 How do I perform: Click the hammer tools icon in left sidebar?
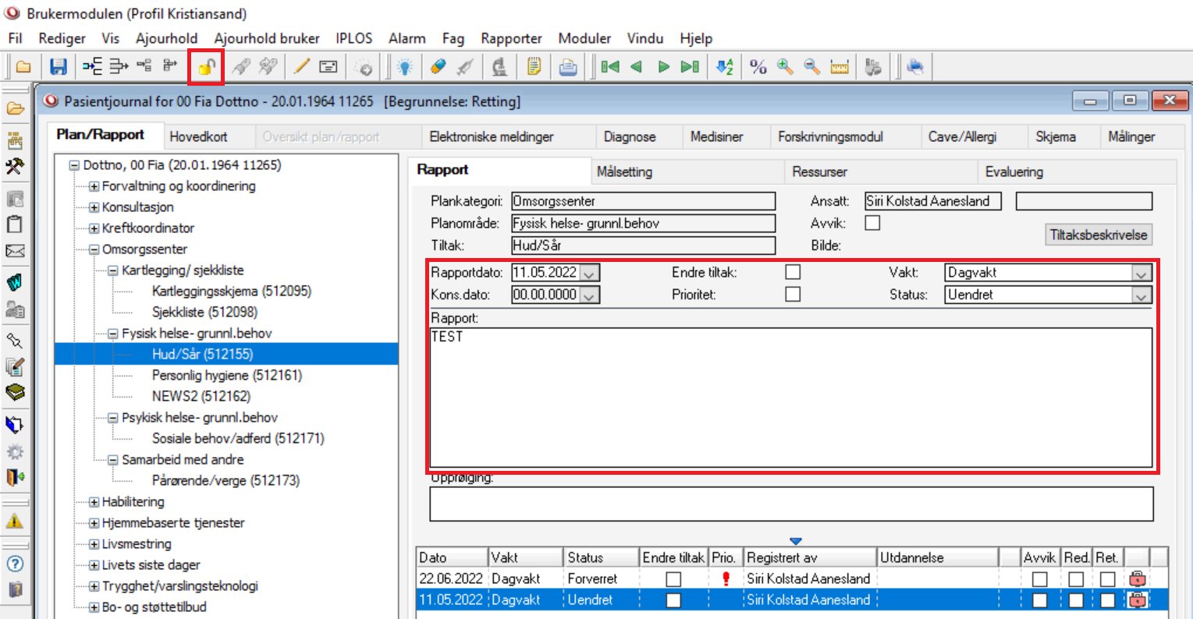coord(15,167)
